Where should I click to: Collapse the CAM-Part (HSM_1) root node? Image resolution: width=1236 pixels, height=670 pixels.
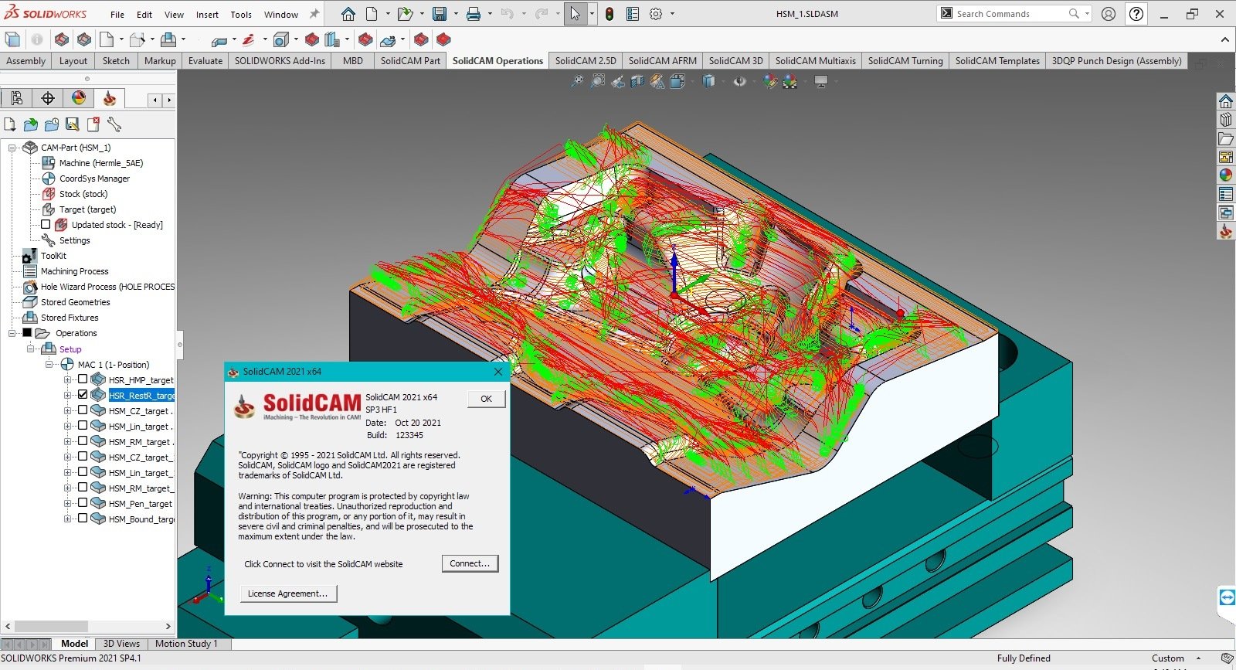point(12,148)
